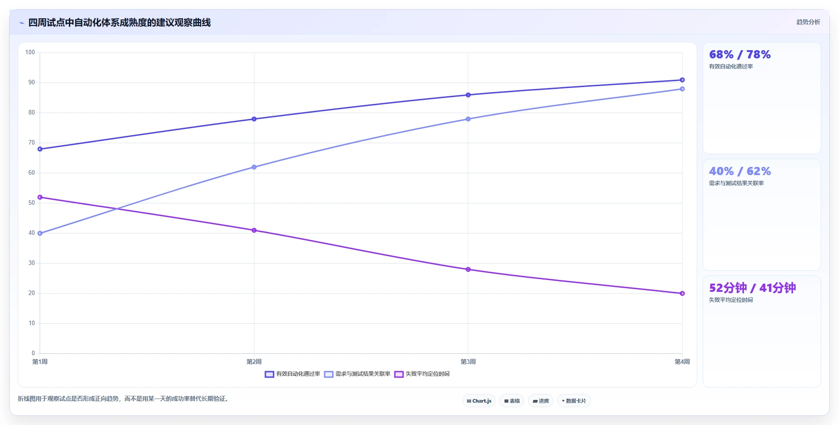Click the 第3周 point at 28 on the purple line
This screenshot has height=425, width=839.
[468, 270]
